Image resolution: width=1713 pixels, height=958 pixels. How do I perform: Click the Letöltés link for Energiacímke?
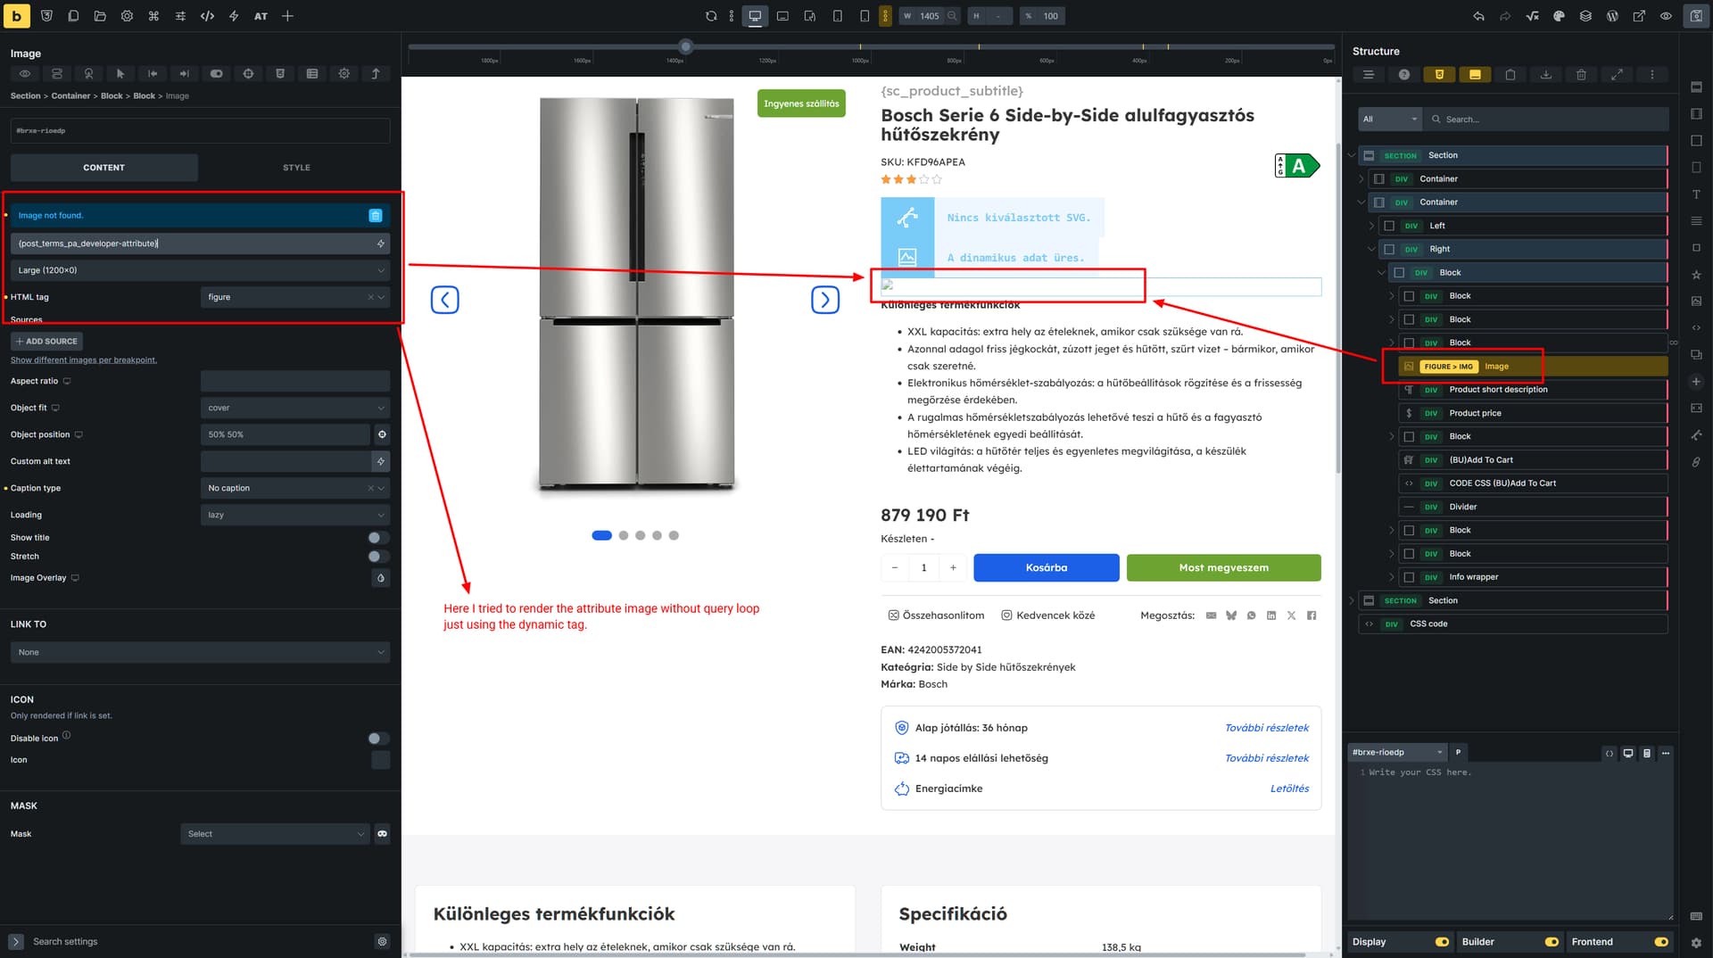pos(1289,789)
